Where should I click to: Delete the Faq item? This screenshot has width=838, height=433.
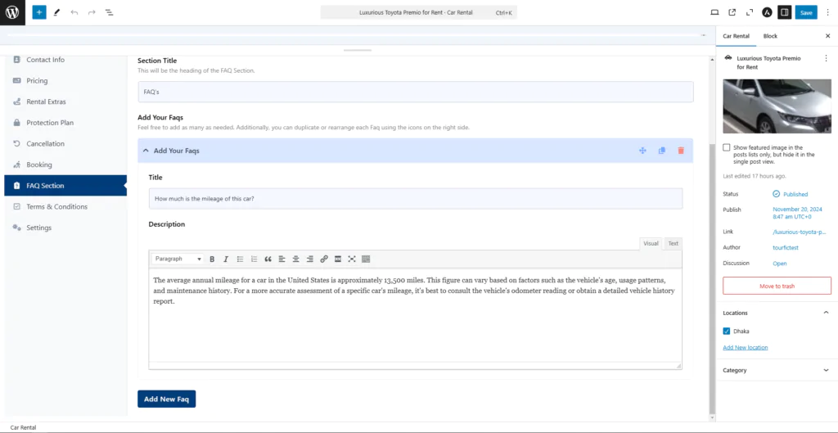pos(681,151)
